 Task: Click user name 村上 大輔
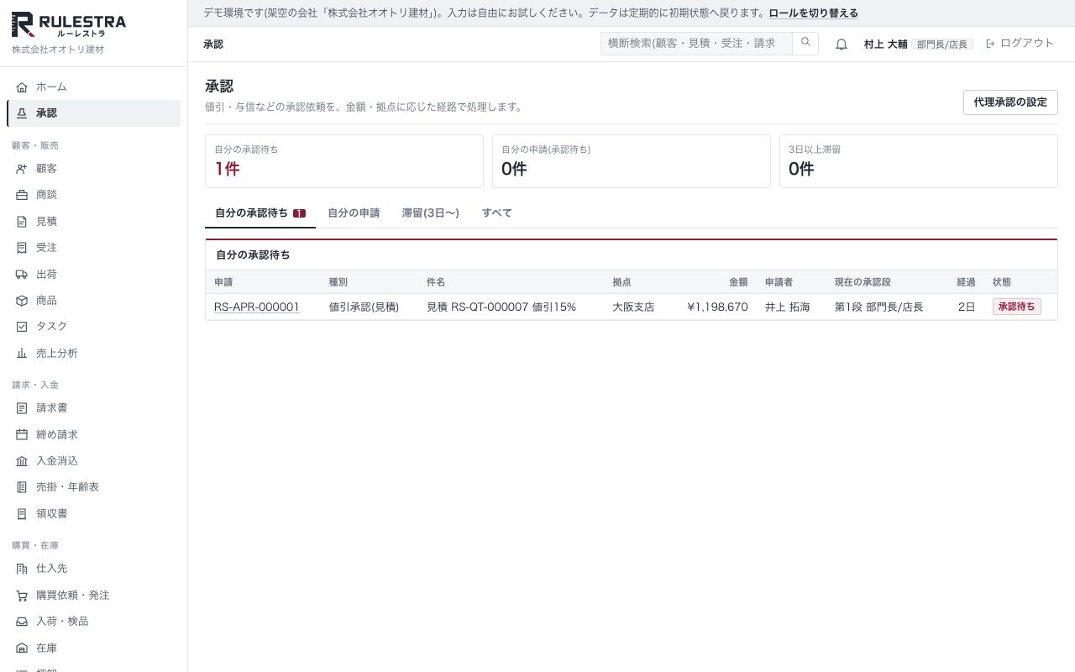coord(885,44)
